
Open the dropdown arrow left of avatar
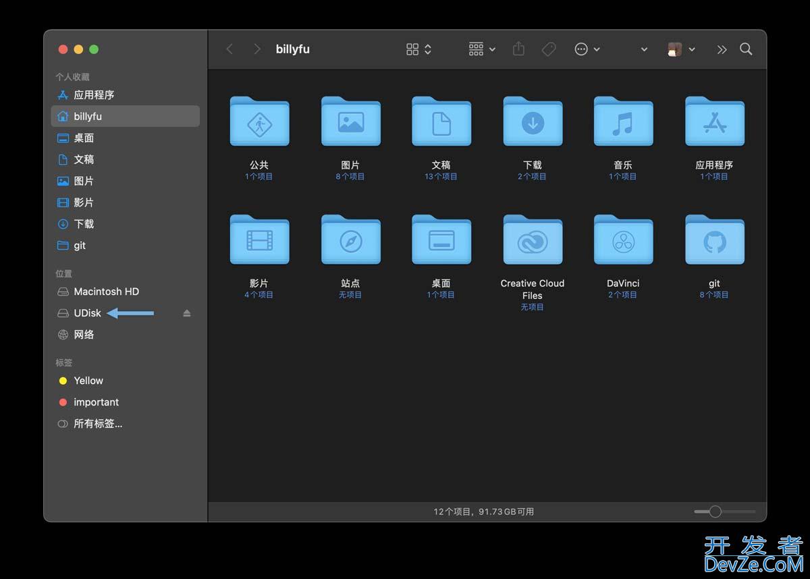pyautogui.click(x=644, y=49)
